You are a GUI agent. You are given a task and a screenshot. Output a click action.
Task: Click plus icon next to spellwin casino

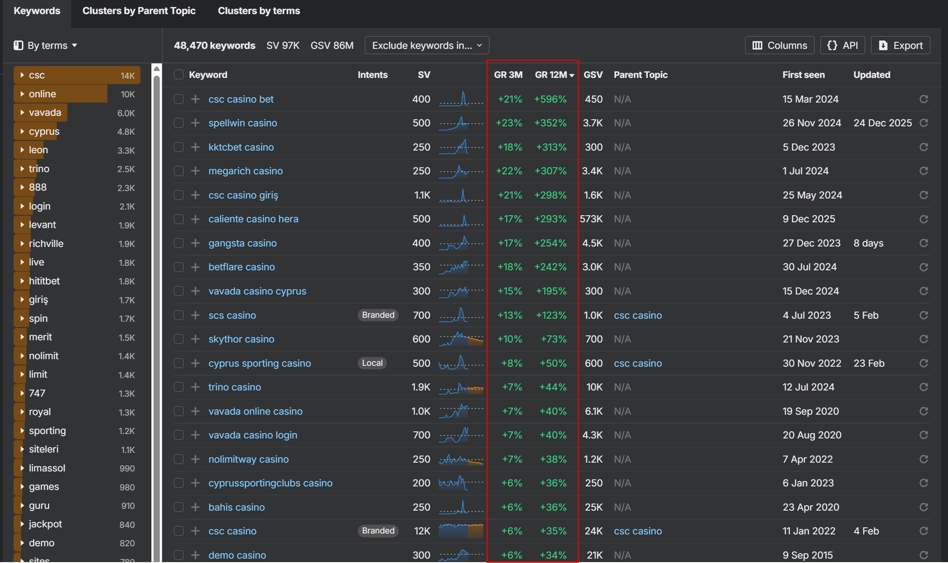(x=195, y=123)
